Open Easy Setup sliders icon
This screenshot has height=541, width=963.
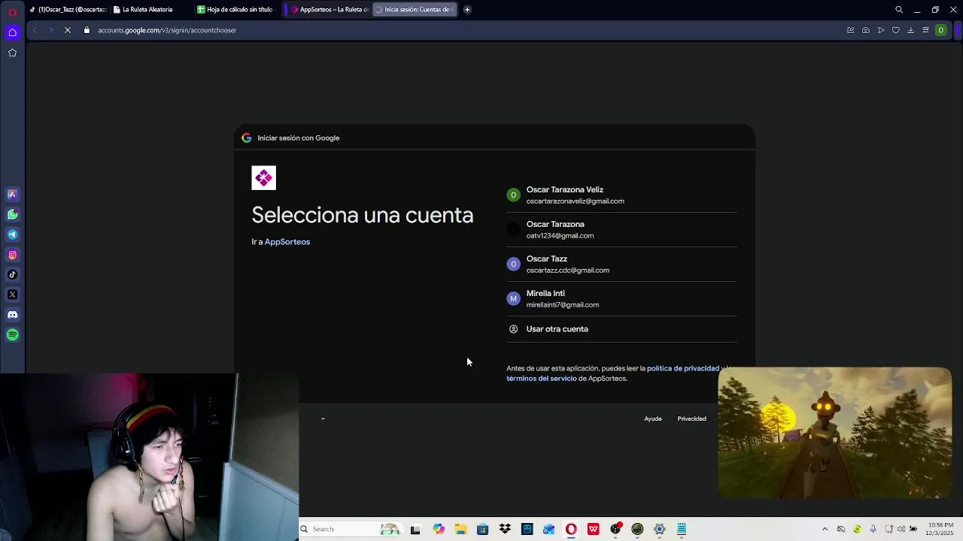[925, 30]
